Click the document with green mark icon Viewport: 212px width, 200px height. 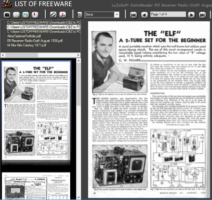coord(16,15)
